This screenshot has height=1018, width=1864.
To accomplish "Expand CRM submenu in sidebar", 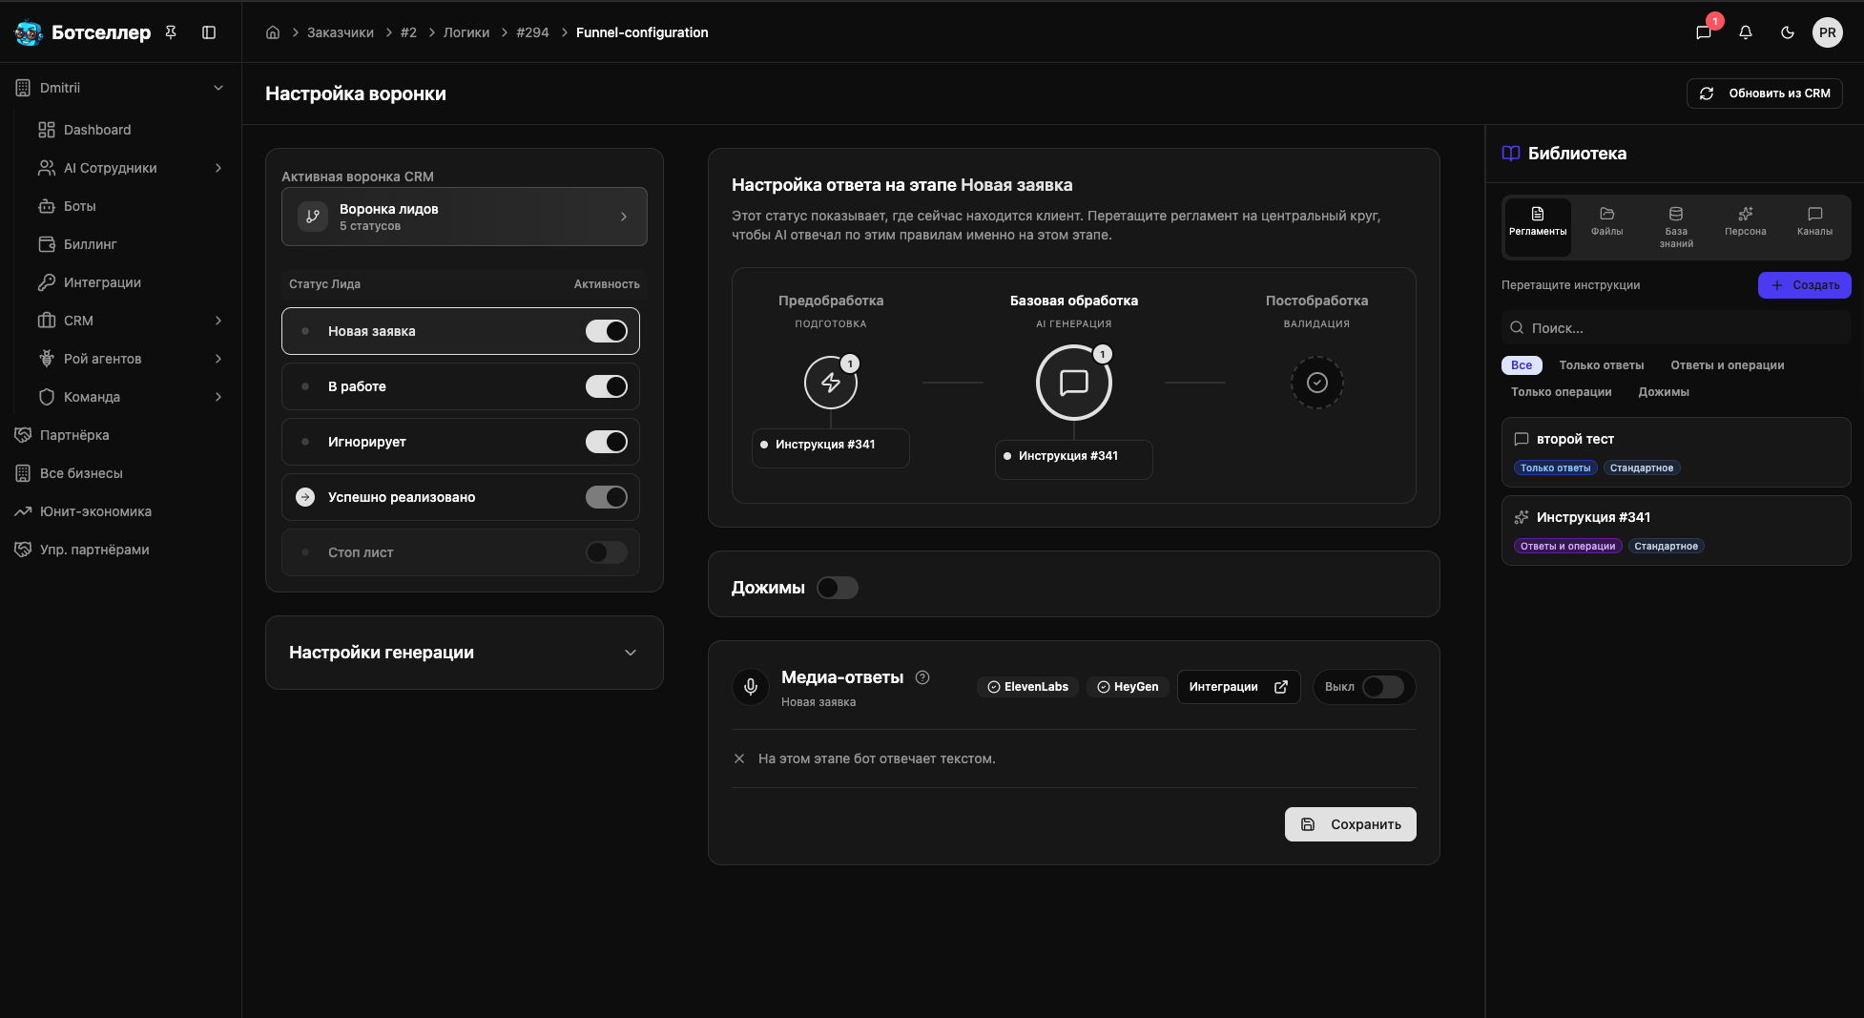I will (218, 321).
